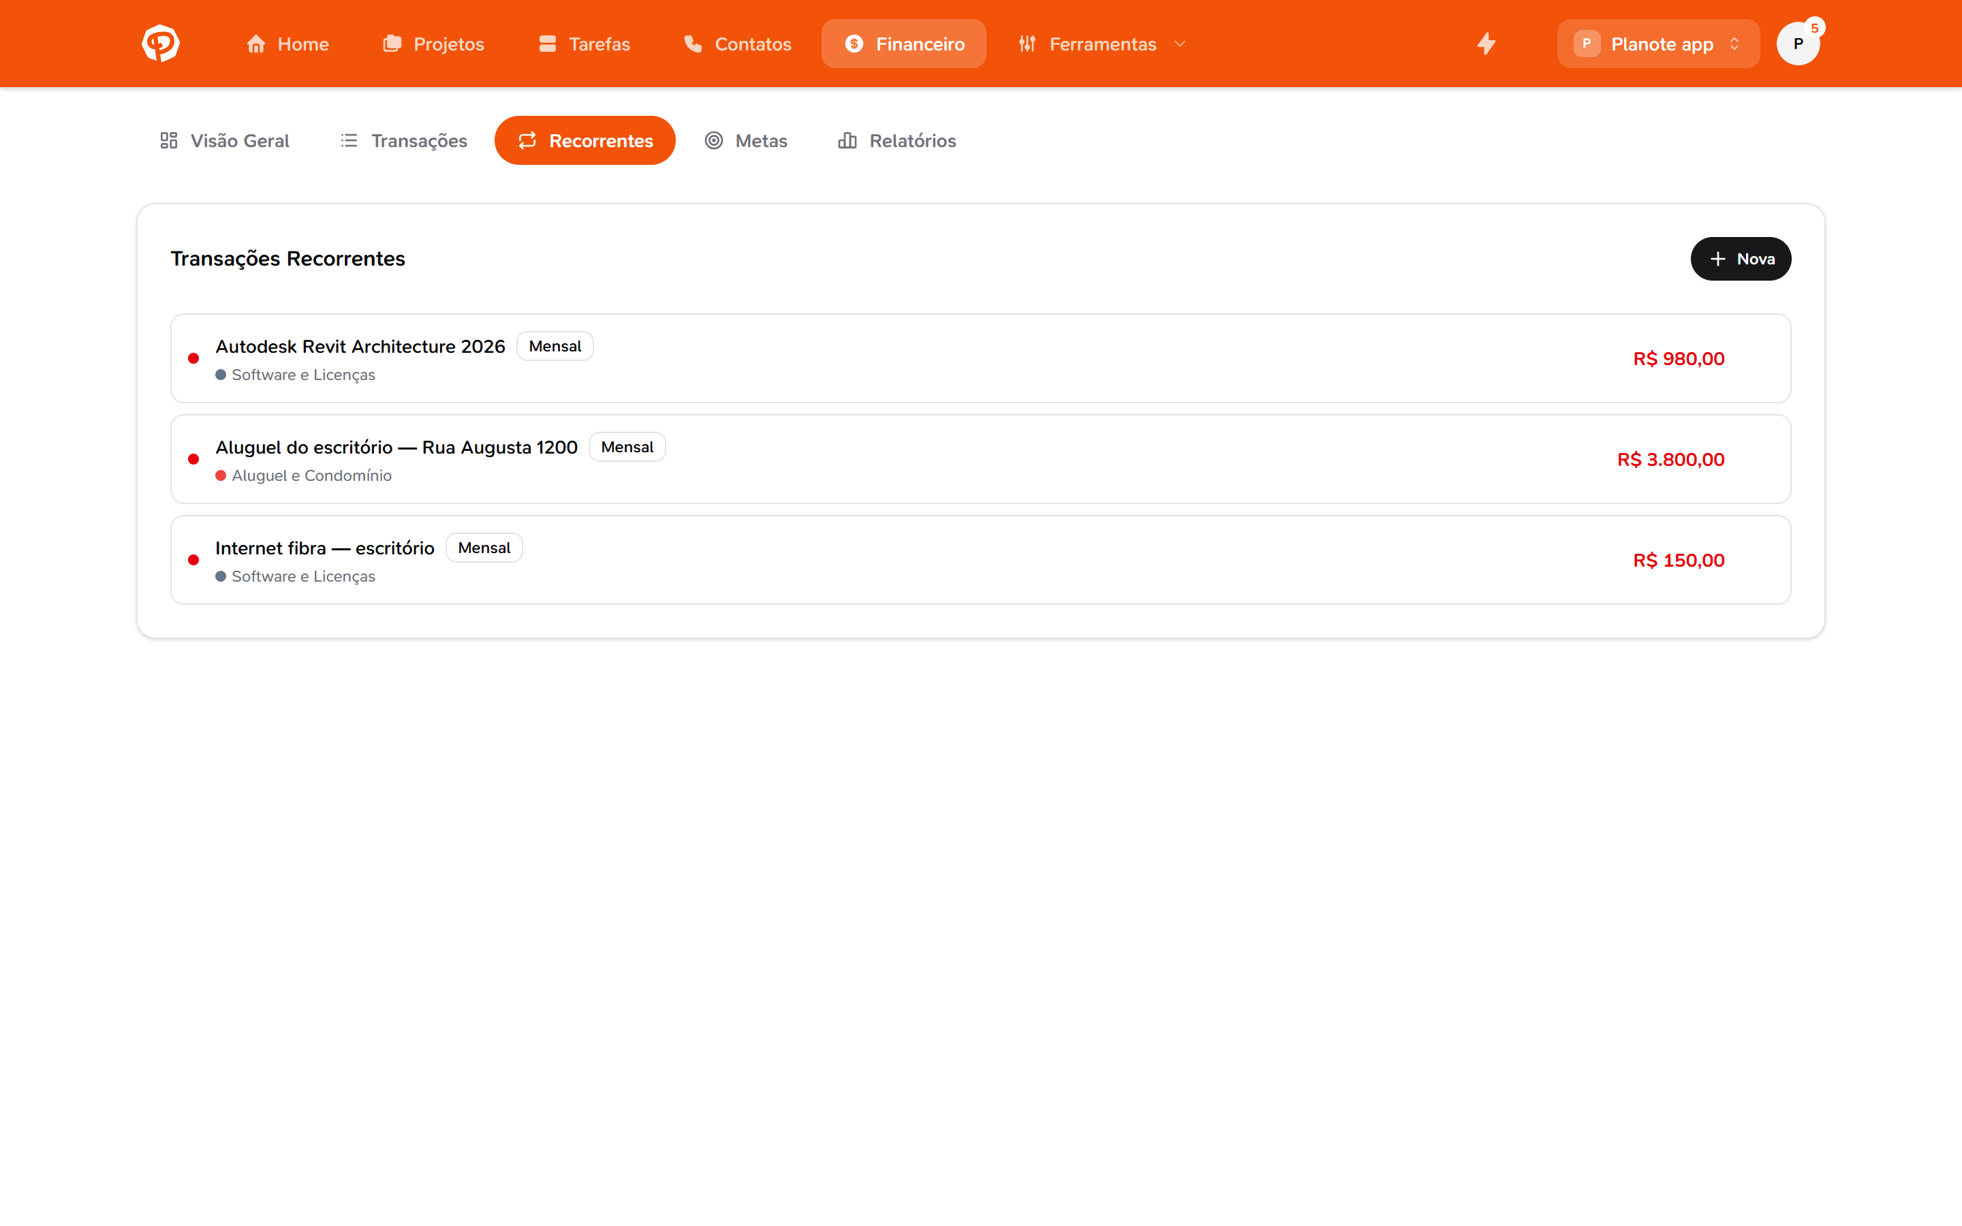Open the Internet fibra — escritório entry
This screenshot has height=1226, width=1962.
[980, 559]
